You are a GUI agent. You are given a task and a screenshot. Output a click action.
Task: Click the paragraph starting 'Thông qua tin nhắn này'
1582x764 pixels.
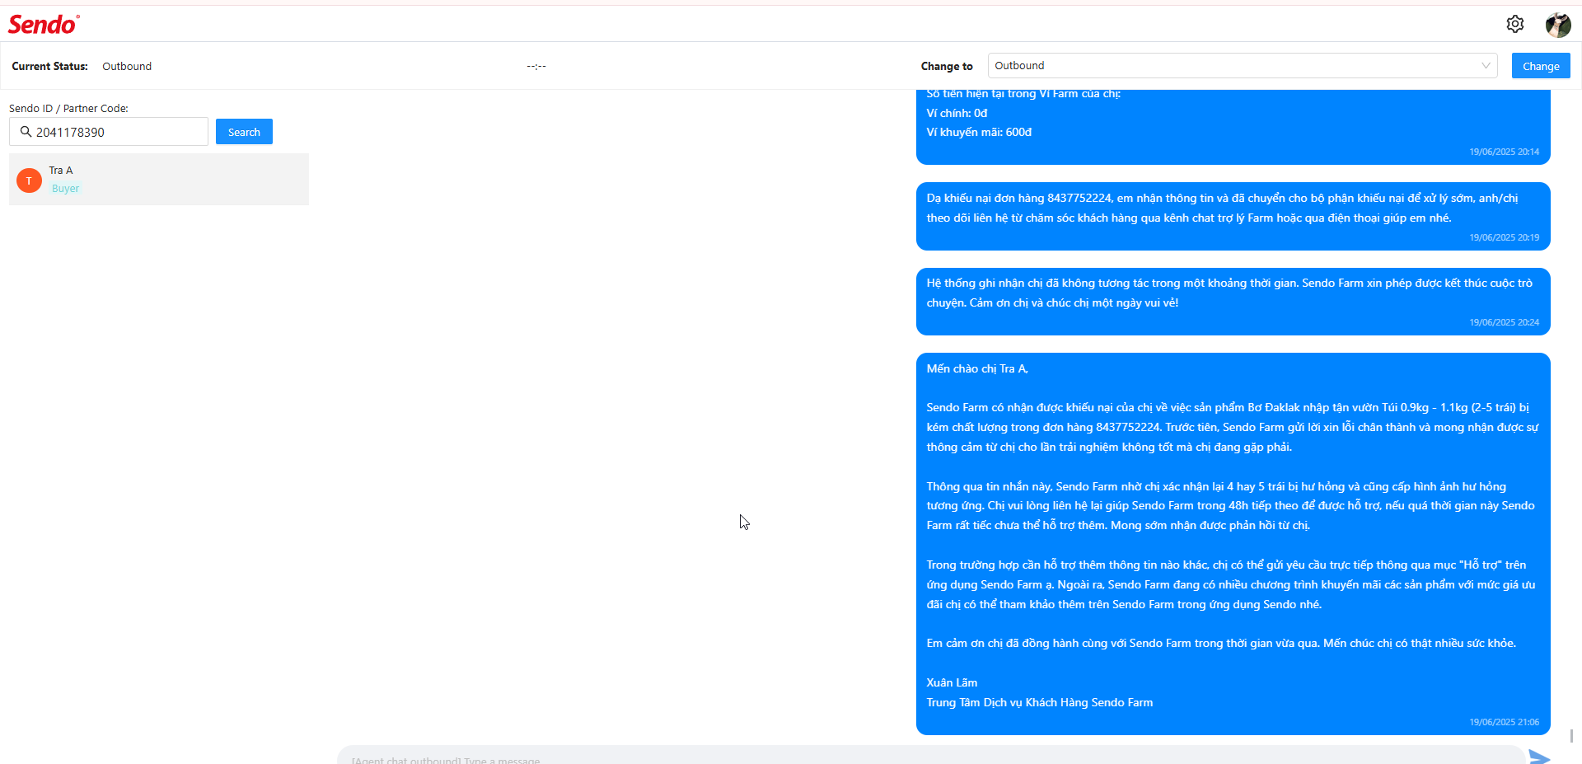pos(1231,506)
